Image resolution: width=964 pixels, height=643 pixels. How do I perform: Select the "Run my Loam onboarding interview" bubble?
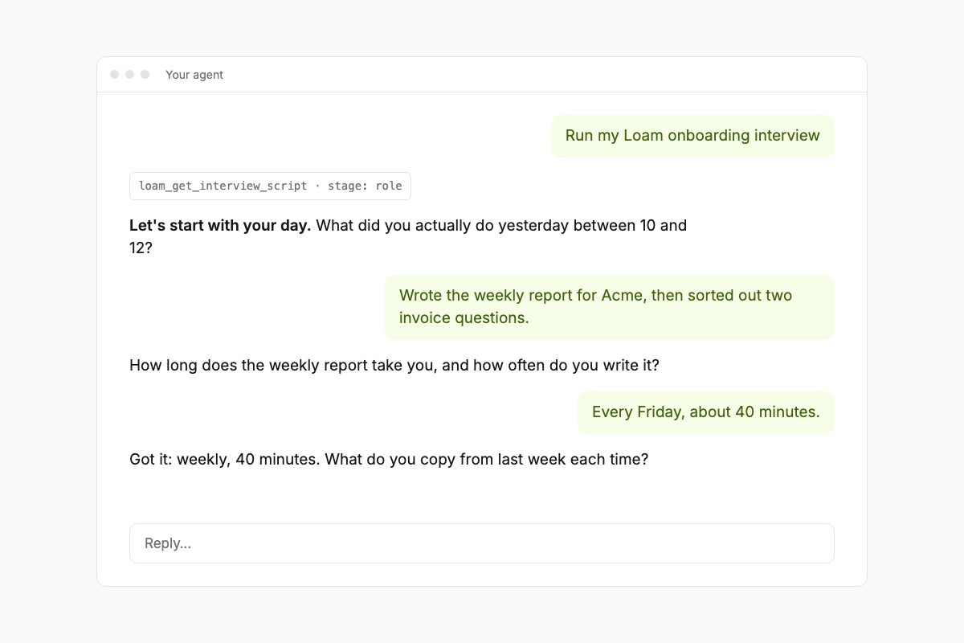click(x=692, y=136)
